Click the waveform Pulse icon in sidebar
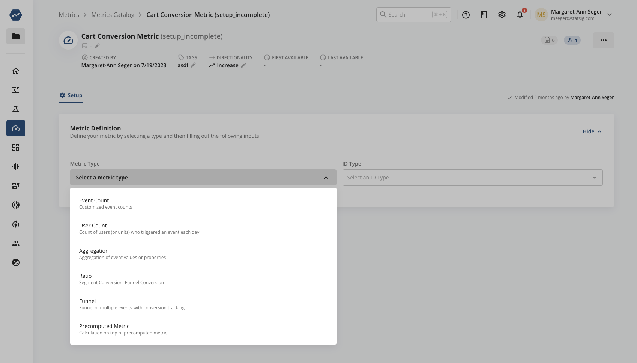The width and height of the screenshot is (637, 363). click(x=15, y=167)
